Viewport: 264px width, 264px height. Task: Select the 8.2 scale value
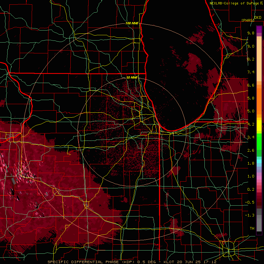coord(251,59)
